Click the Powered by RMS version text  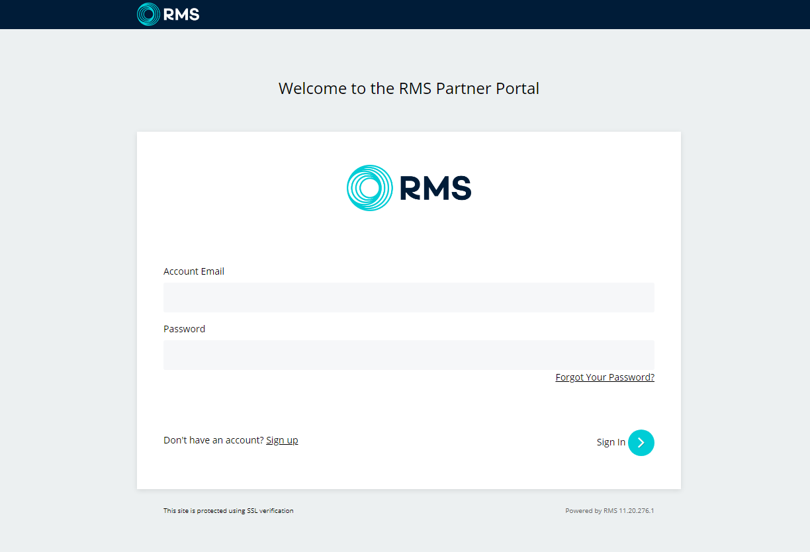(609, 511)
